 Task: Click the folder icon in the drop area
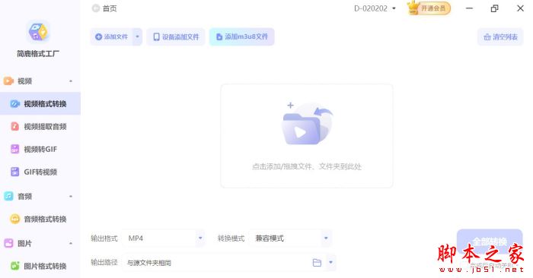(307, 124)
